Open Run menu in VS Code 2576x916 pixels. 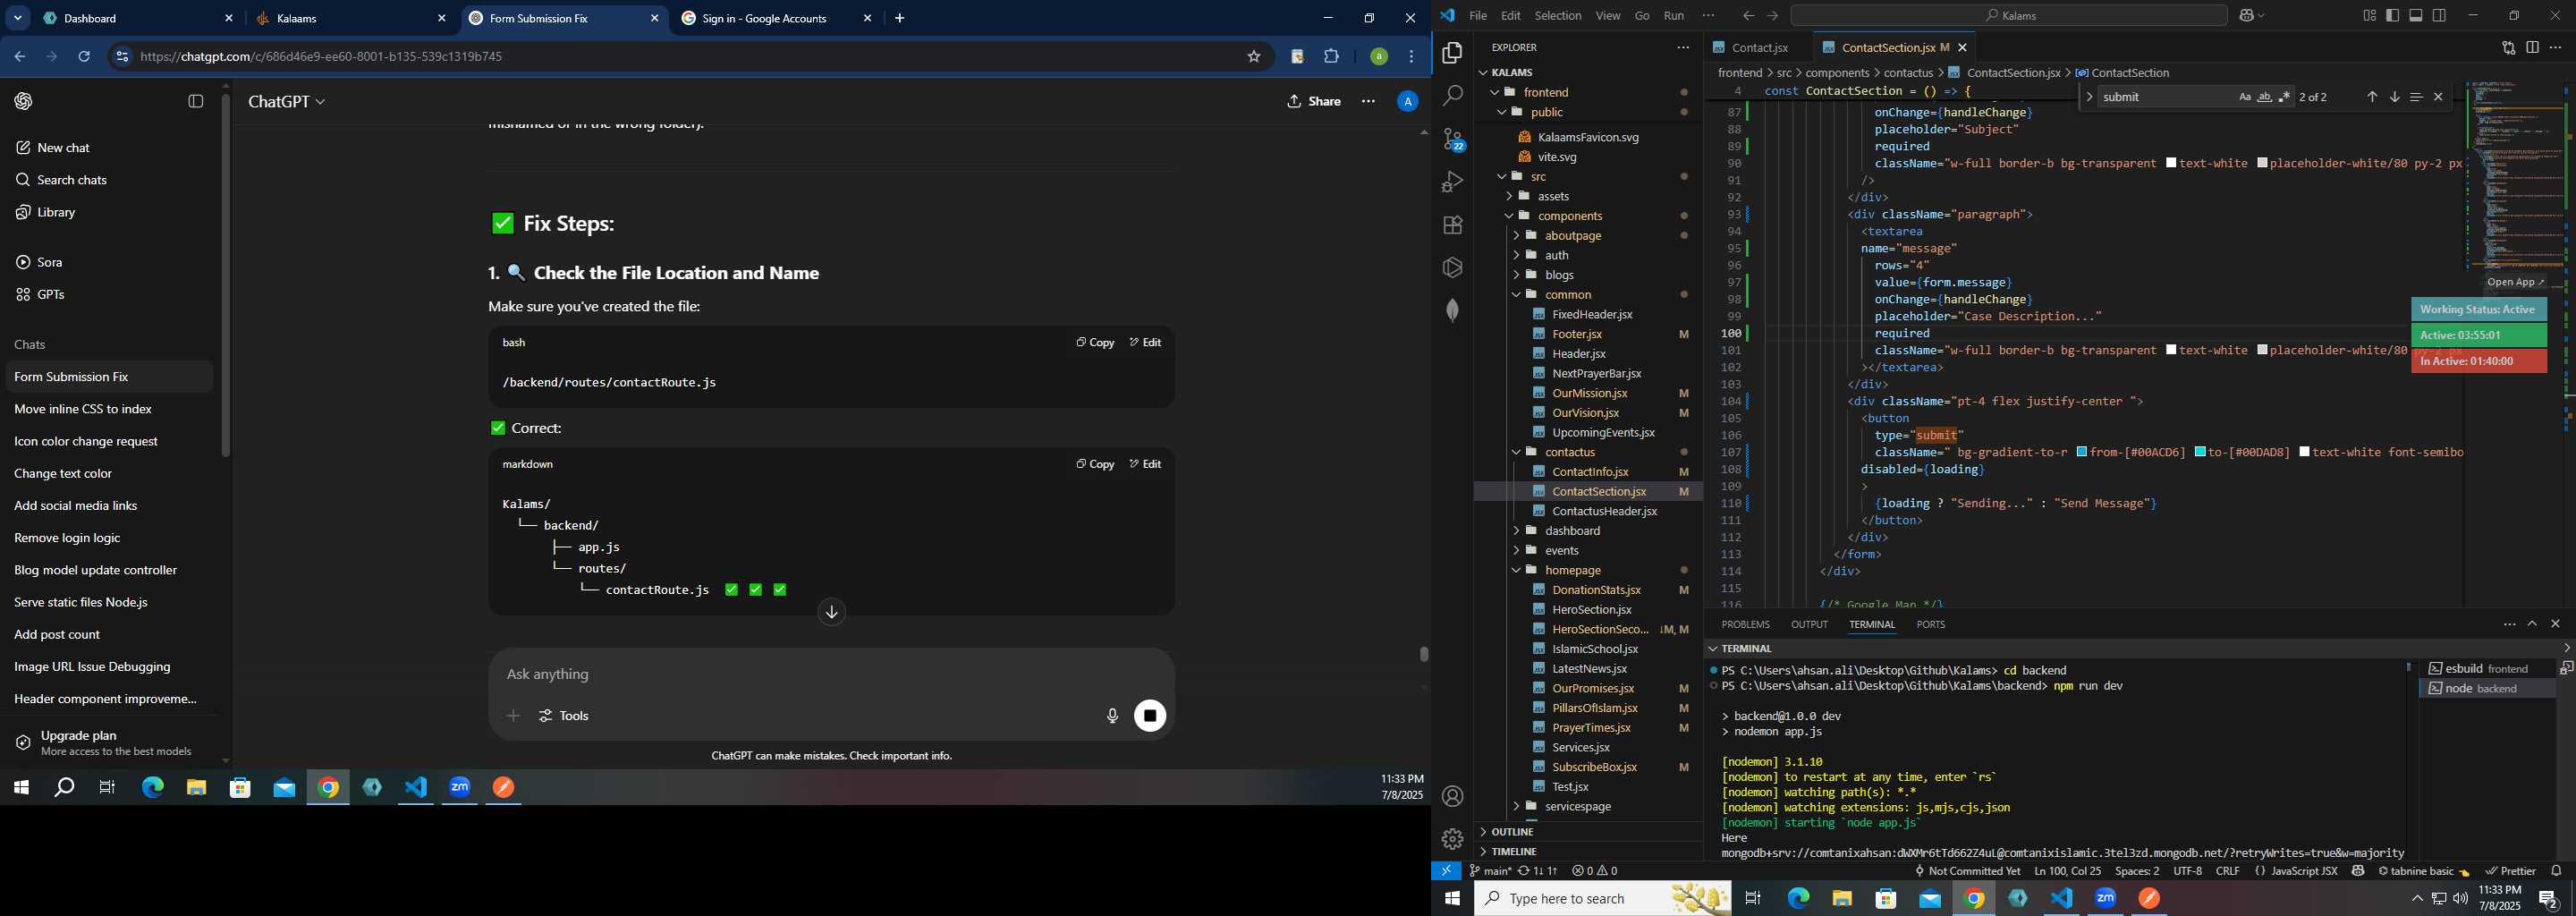point(1673,16)
